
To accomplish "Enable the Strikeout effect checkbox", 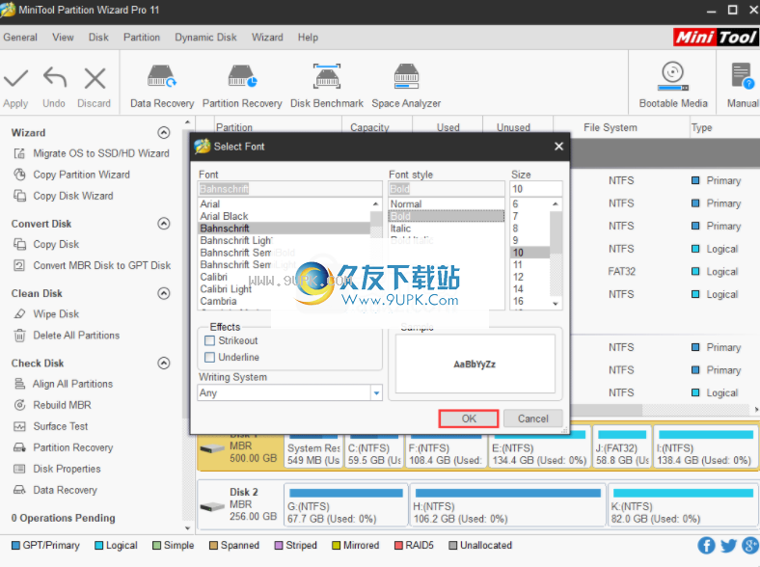I will [x=209, y=340].
